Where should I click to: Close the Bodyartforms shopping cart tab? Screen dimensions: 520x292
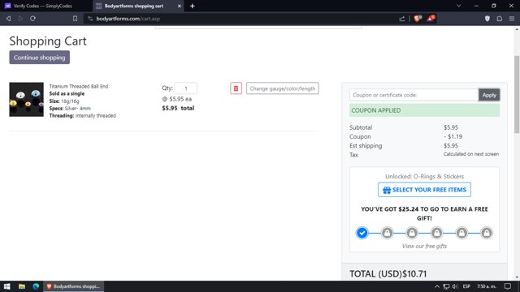tap(180, 6)
